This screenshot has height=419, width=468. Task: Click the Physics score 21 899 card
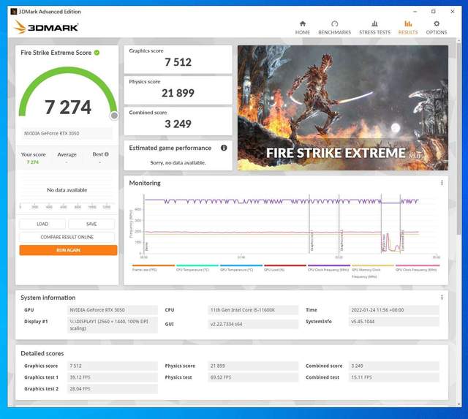(x=178, y=90)
